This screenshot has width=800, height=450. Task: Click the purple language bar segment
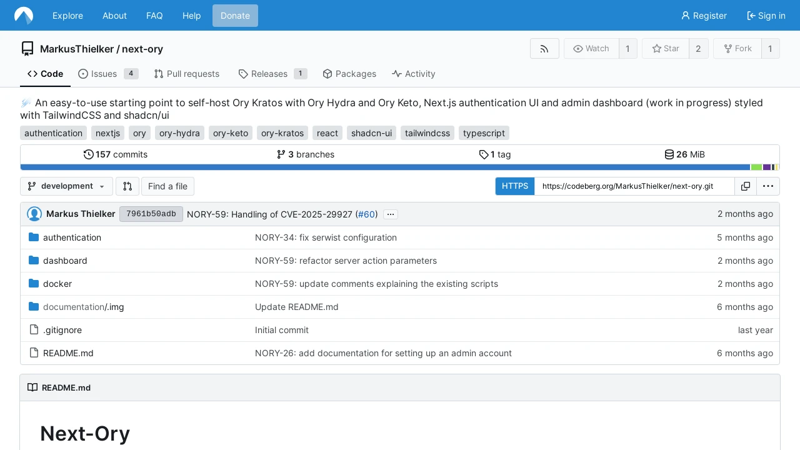point(767,167)
